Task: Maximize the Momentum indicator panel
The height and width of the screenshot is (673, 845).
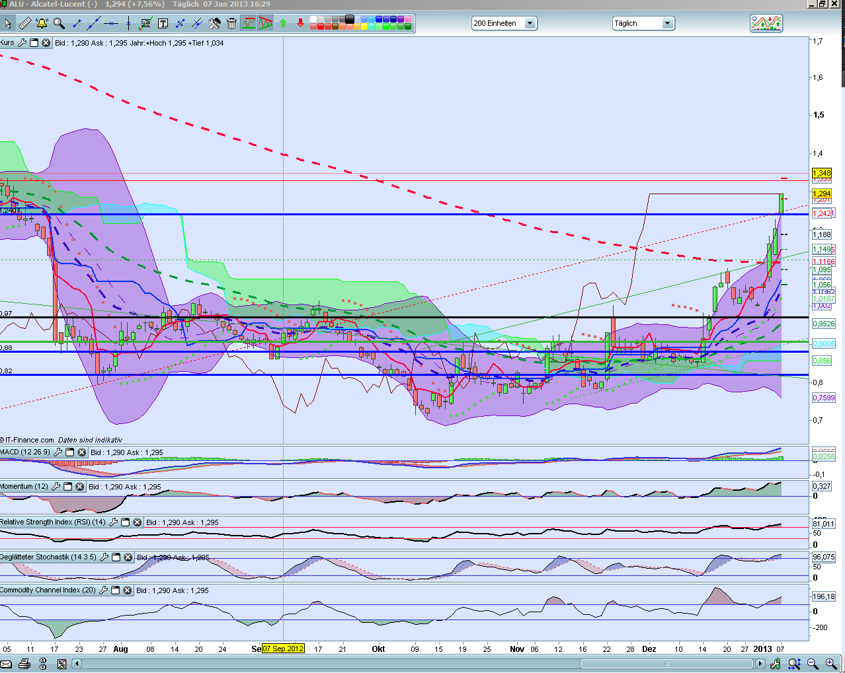Action: 67,487
